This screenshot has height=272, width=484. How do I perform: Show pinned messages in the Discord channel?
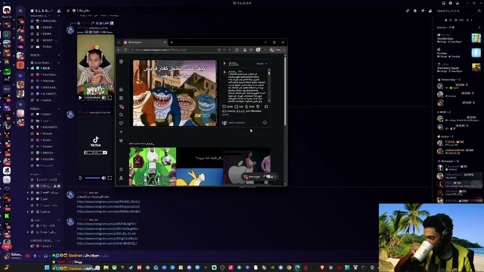(x=422, y=11)
